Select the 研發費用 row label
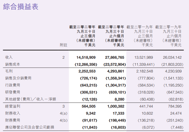189x132 pixels. pyautogui.click(x=13, y=92)
